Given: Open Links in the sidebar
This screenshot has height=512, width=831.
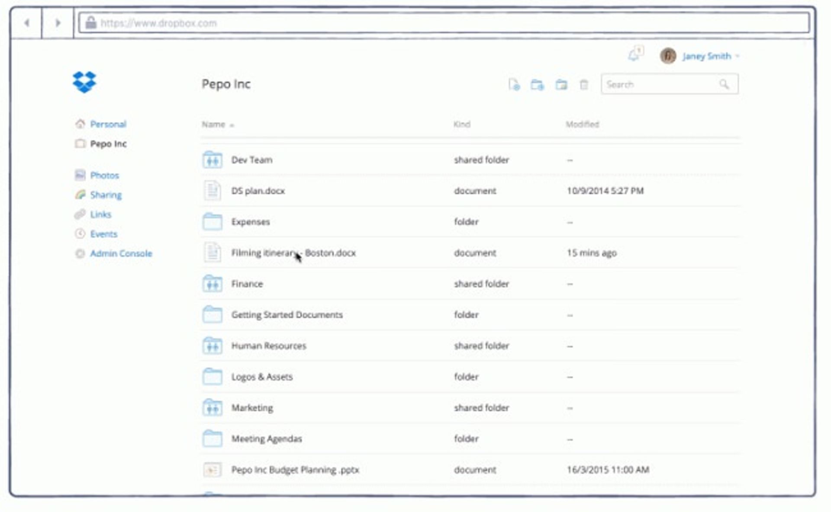Looking at the screenshot, I should [x=100, y=214].
